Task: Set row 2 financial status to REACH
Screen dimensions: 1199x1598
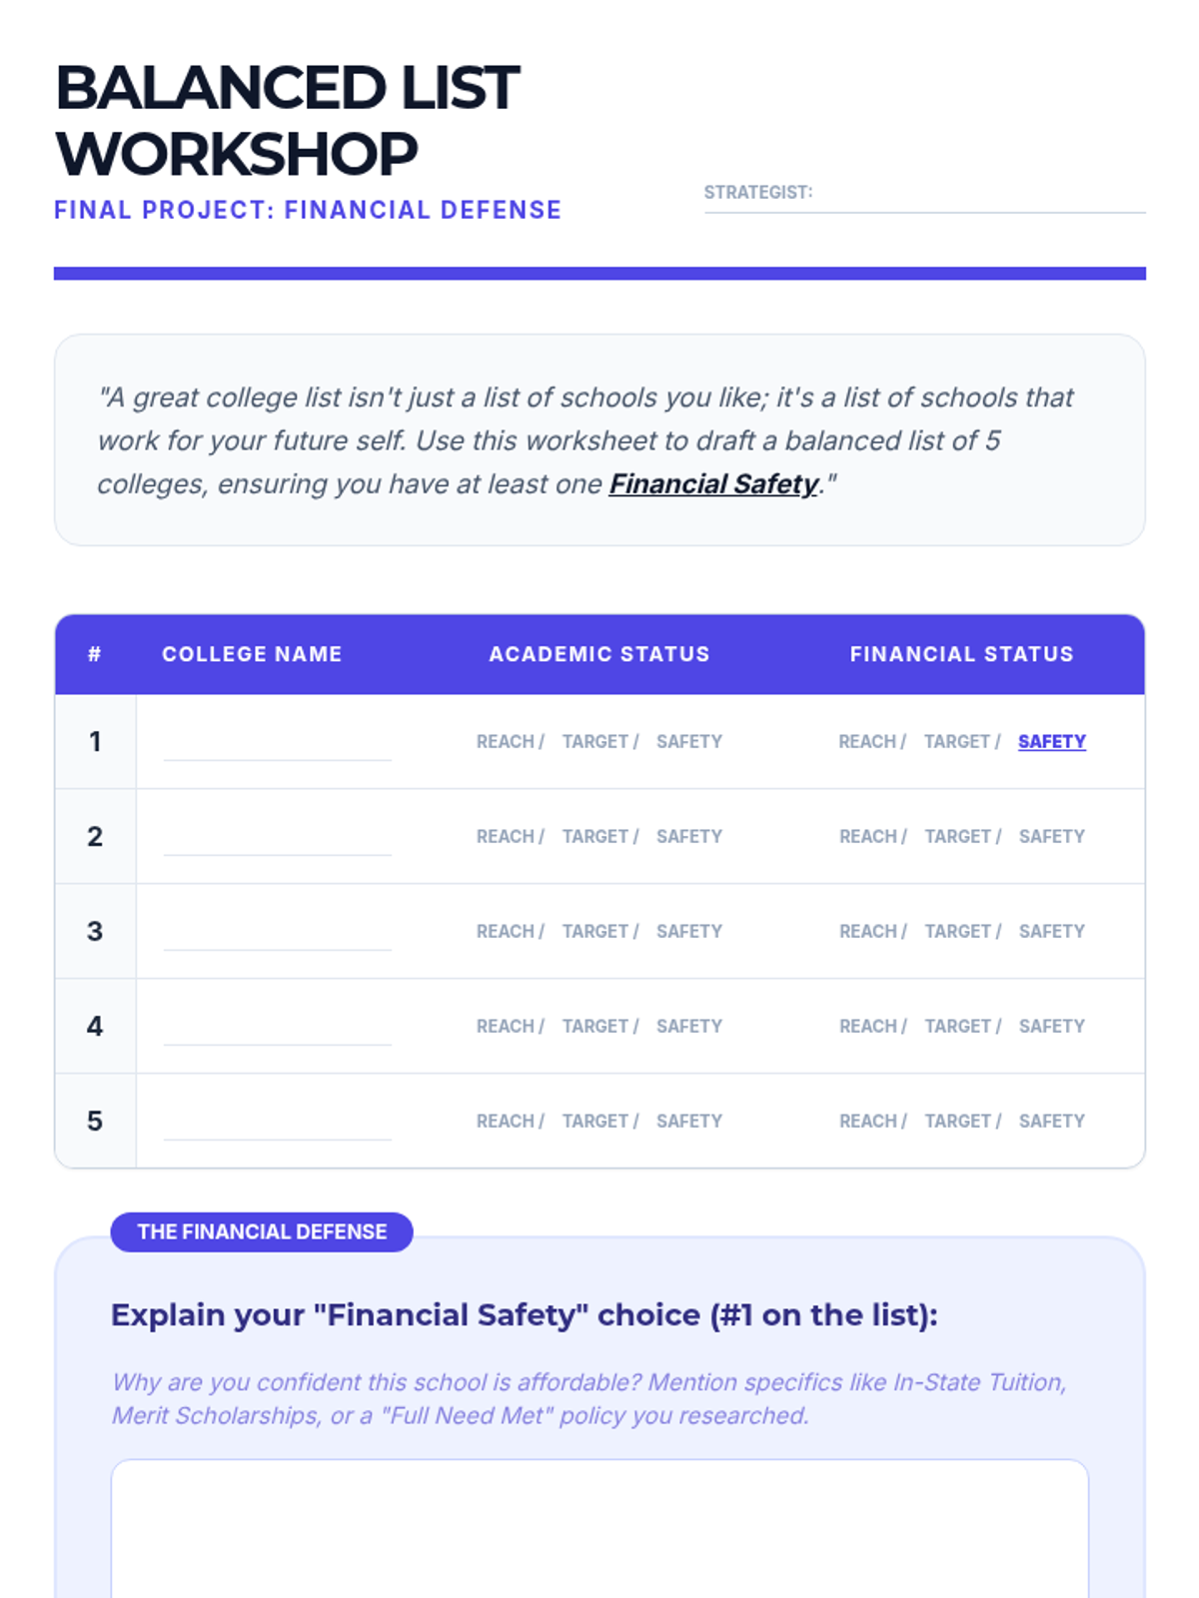Action: pyautogui.click(x=868, y=837)
